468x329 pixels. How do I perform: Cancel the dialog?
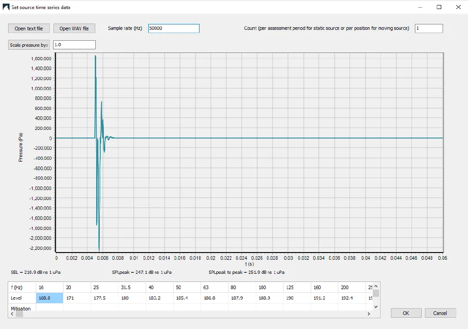click(440, 313)
